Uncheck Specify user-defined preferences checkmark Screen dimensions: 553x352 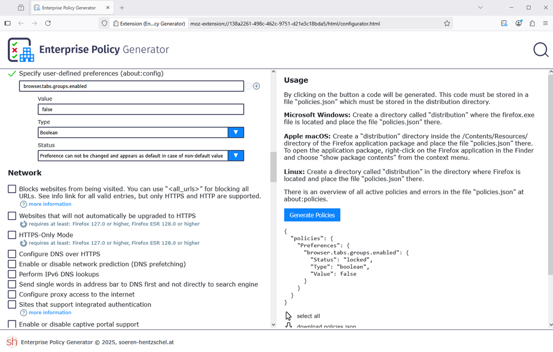[x=12, y=74]
